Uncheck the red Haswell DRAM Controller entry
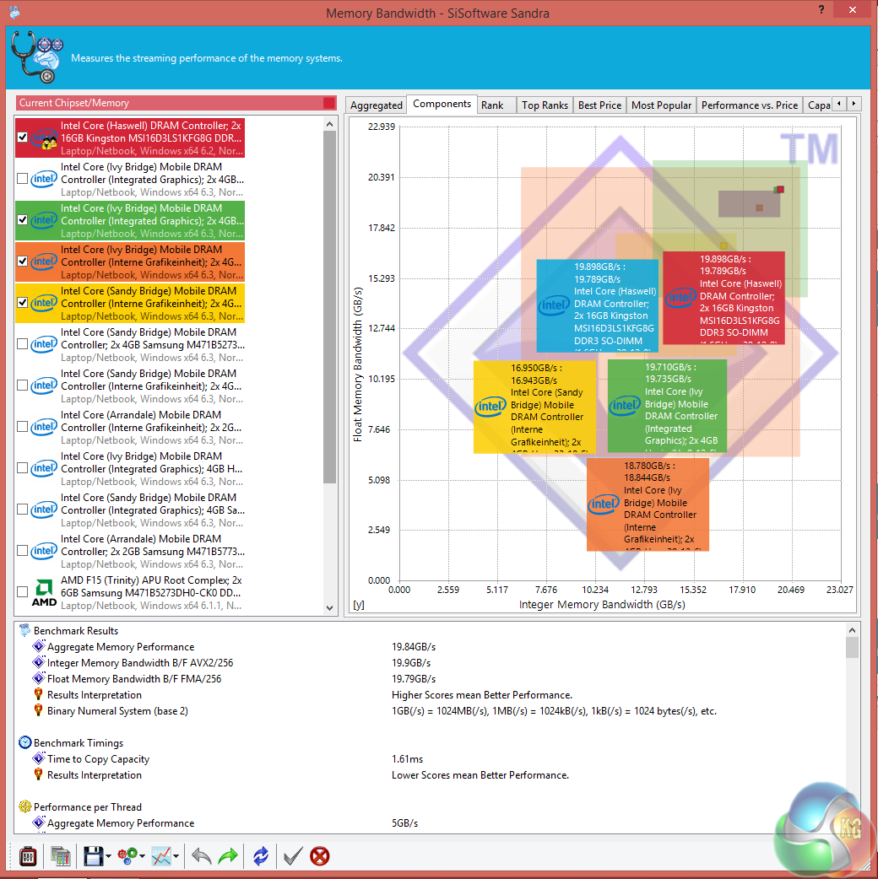This screenshot has height=879, width=878. pyautogui.click(x=23, y=137)
